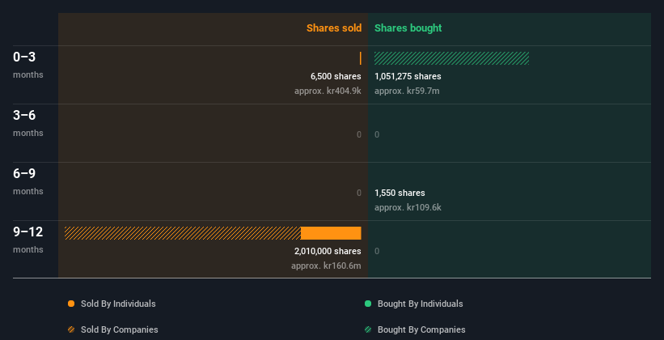Click the green hatched 0–3 months bought bar
This screenshot has width=664, height=340.
point(451,58)
